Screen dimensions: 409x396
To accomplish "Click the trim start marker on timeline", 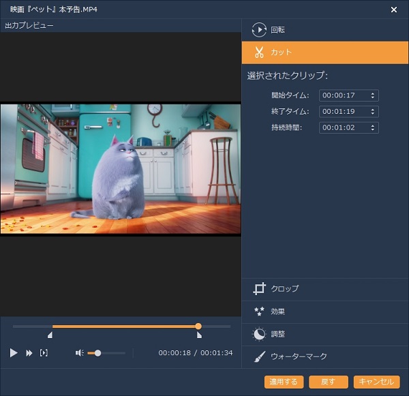I will 50,335.
